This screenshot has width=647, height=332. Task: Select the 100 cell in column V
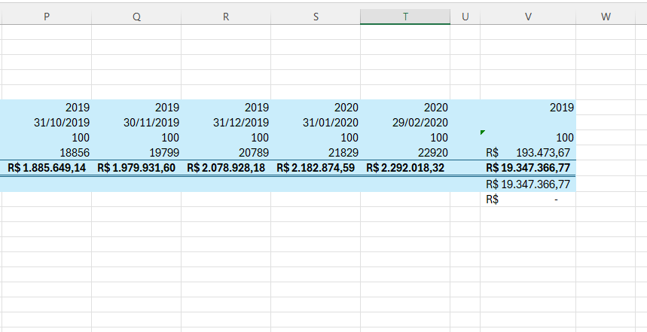tap(528, 138)
